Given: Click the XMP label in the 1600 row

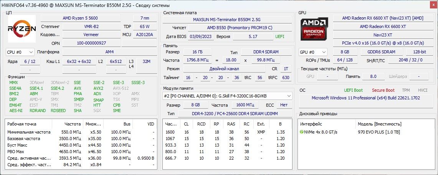Looking at the screenshot, I should coord(261,132).
